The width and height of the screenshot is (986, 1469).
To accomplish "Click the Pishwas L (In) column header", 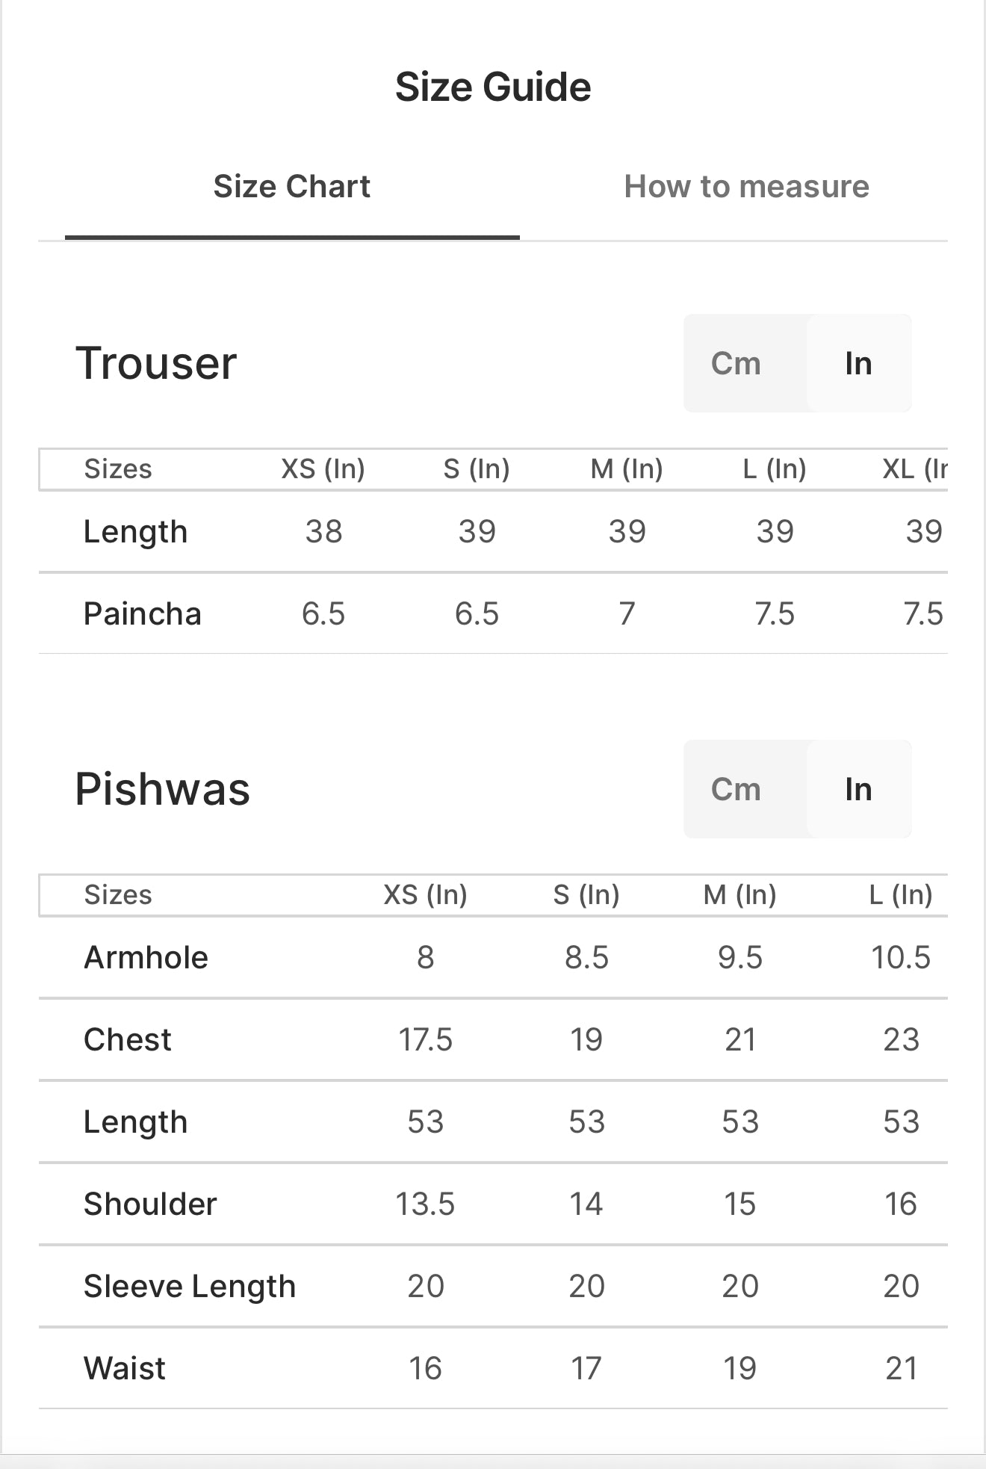I will pos(901,895).
